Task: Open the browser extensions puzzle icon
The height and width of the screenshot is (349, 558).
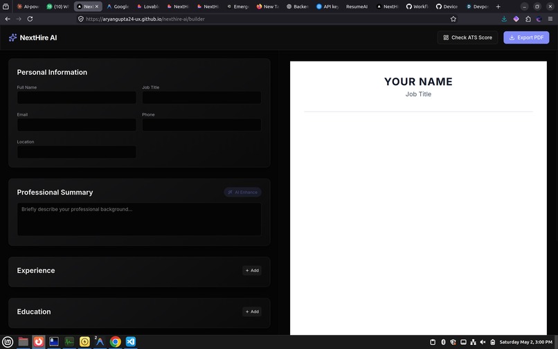Action: click(528, 19)
